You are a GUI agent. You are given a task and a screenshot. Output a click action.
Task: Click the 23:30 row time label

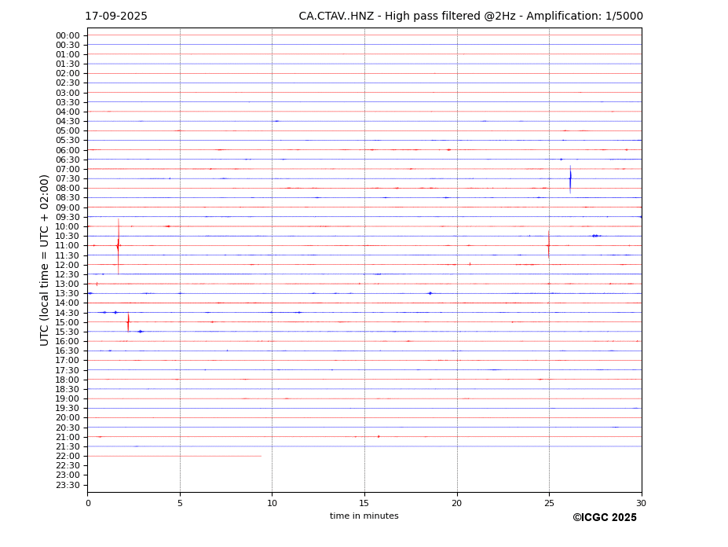[x=68, y=485]
